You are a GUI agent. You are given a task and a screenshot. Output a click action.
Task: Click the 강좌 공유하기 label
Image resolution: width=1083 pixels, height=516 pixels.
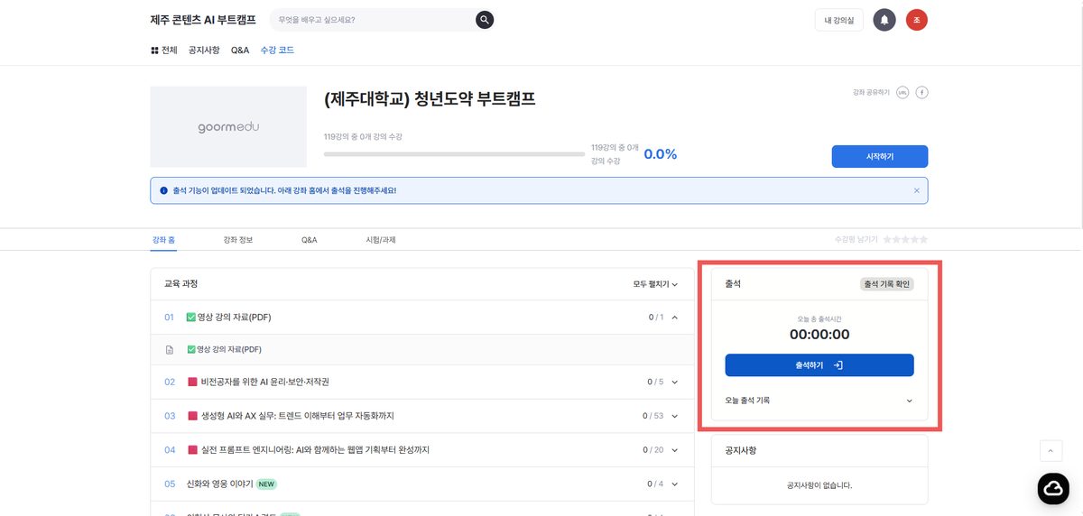(871, 93)
